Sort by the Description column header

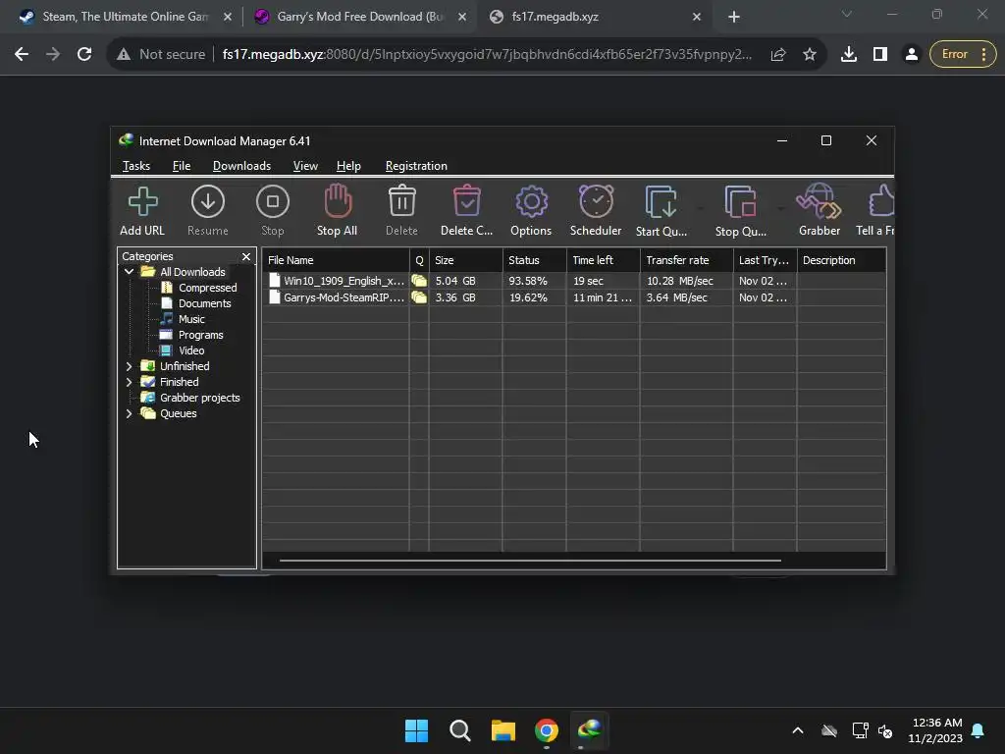[841, 260]
